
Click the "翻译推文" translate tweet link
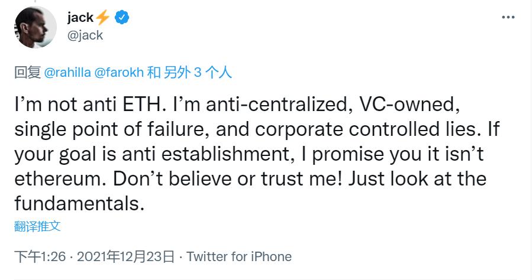coord(38,226)
